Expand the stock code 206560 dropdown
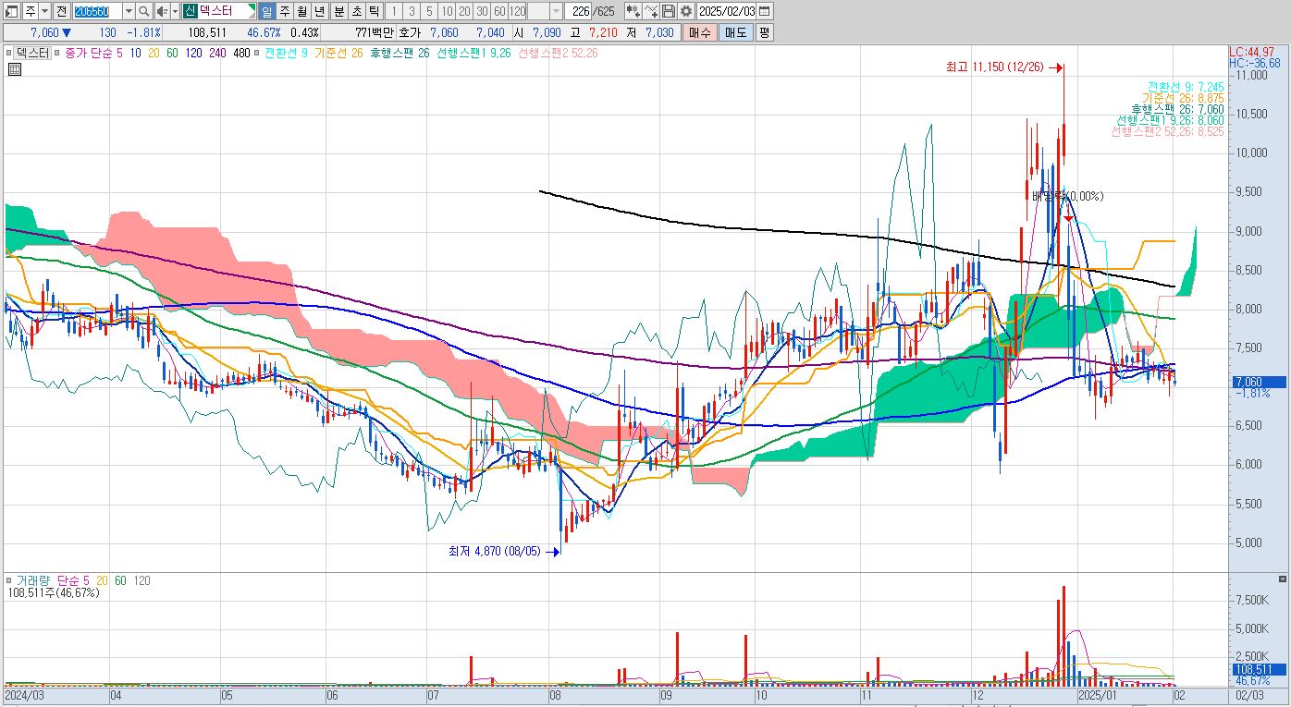The height and width of the screenshot is (707, 1291). point(129,11)
